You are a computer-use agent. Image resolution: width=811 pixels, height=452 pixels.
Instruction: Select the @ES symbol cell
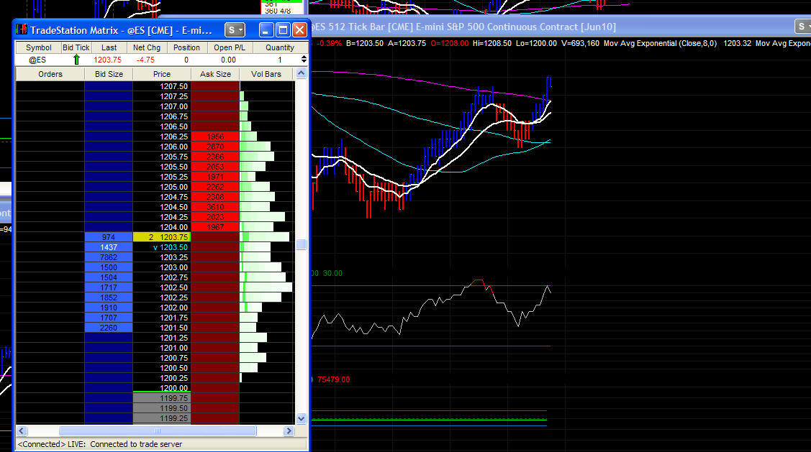pyautogui.click(x=37, y=60)
